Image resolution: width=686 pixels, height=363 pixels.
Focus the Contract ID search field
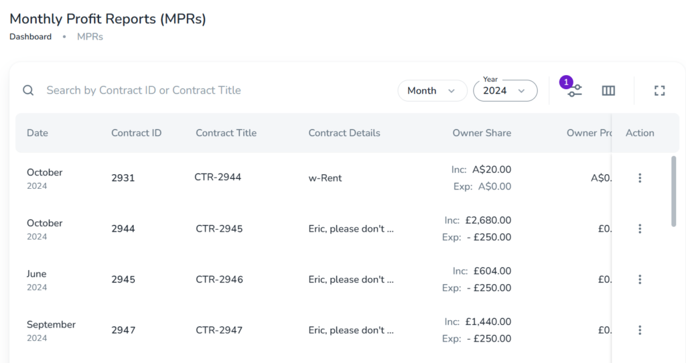pos(201,90)
